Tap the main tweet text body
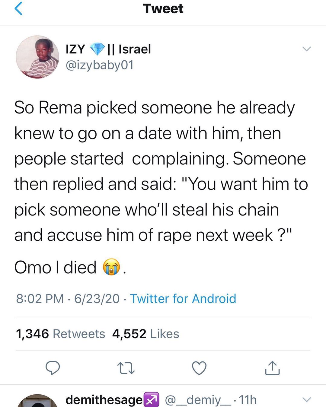 [x=161, y=171]
